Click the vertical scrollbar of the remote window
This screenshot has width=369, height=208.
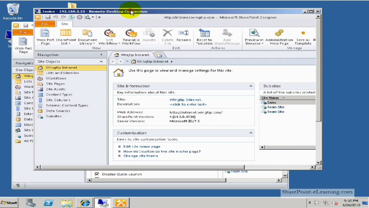319,69
